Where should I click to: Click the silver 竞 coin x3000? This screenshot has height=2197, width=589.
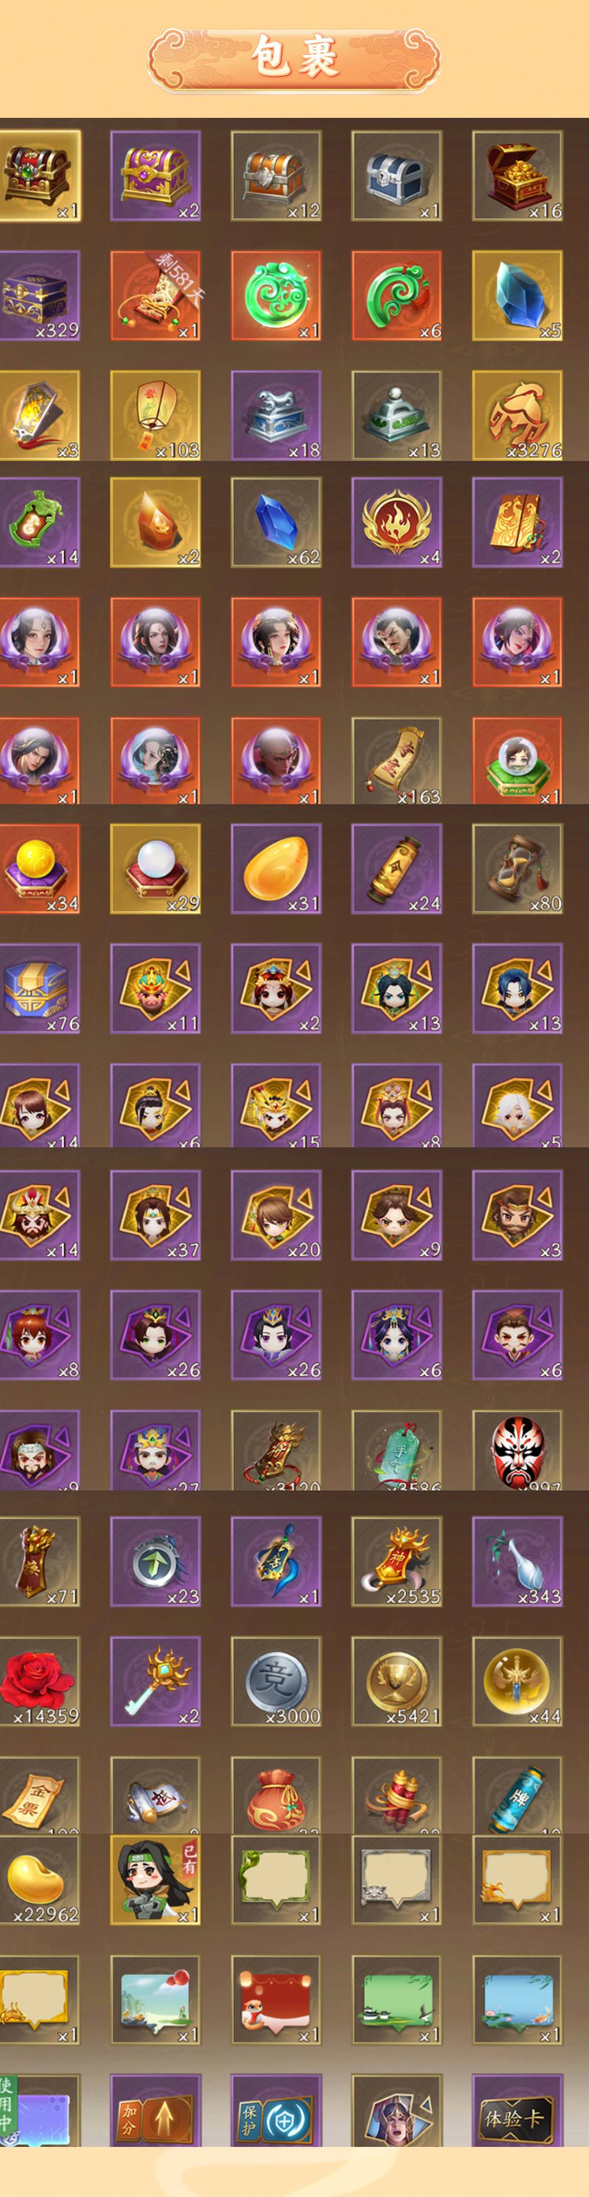pyautogui.click(x=276, y=1681)
